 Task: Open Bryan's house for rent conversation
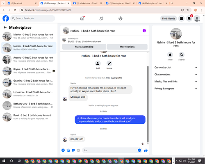pyautogui.click(x=29, y=71)
